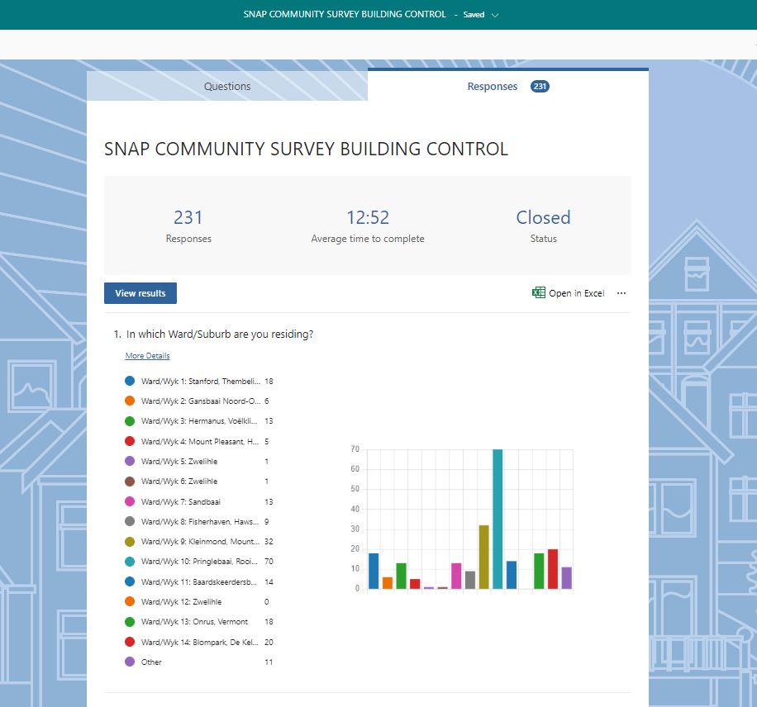
Task: Click the tallest teal bar in chart
Action: 498,519
